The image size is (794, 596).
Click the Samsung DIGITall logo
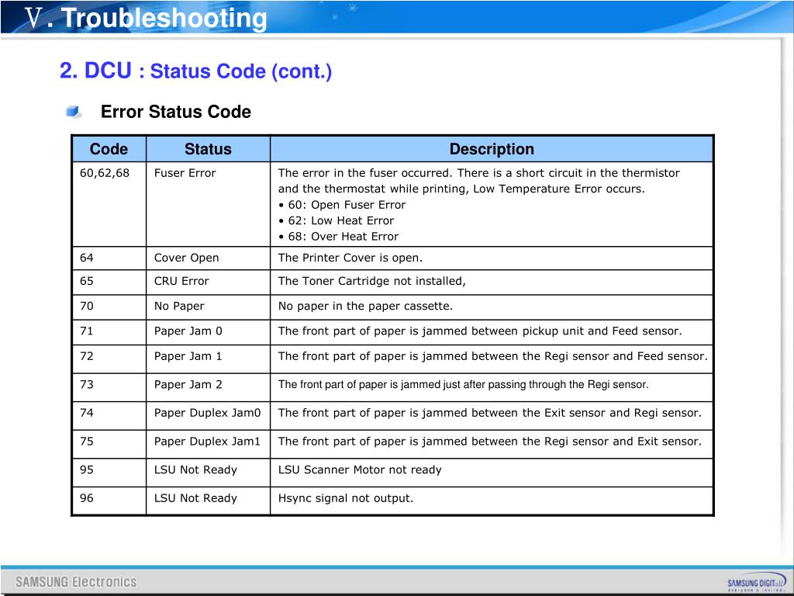click(x=756, y=584)
